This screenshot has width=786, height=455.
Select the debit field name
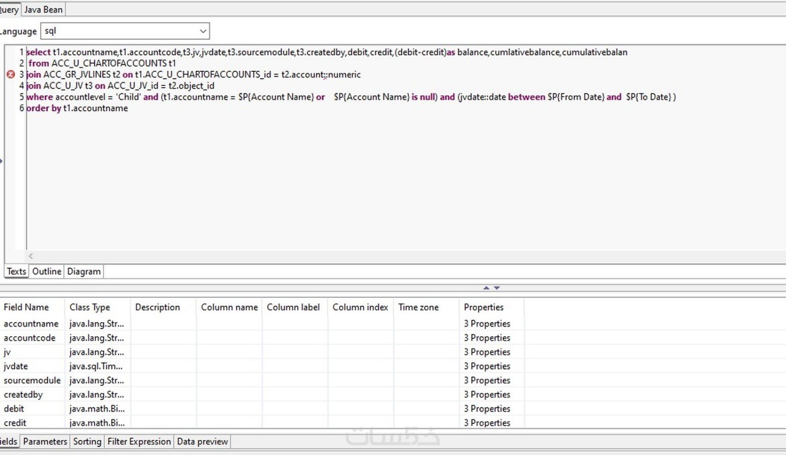click(14, 409)
